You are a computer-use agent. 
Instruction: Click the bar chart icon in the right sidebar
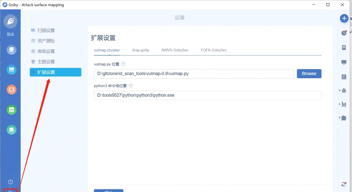click(344, 104)
